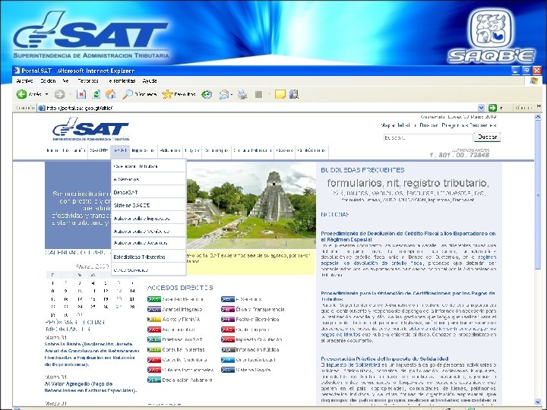
Task: Click Factura Electrónica FE badge icon
Action: pos(228,320)
